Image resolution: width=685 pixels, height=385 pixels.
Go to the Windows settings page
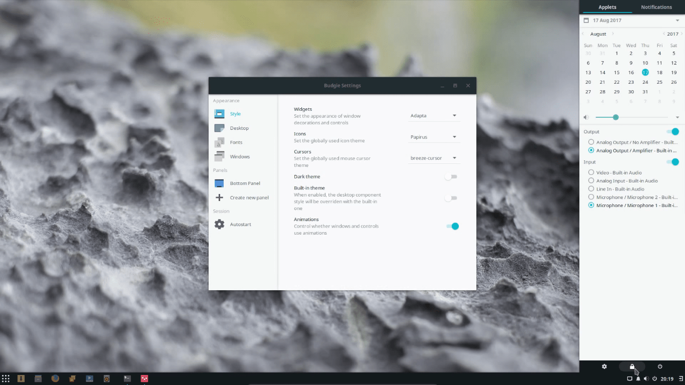tap(243, 157)
